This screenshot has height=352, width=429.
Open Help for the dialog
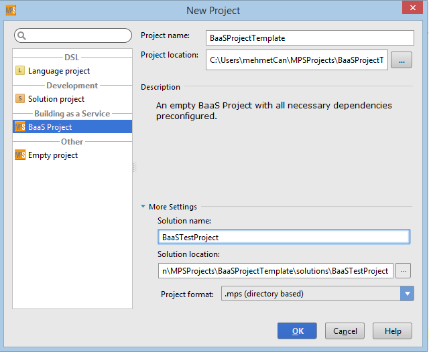(x=393, y=331)
